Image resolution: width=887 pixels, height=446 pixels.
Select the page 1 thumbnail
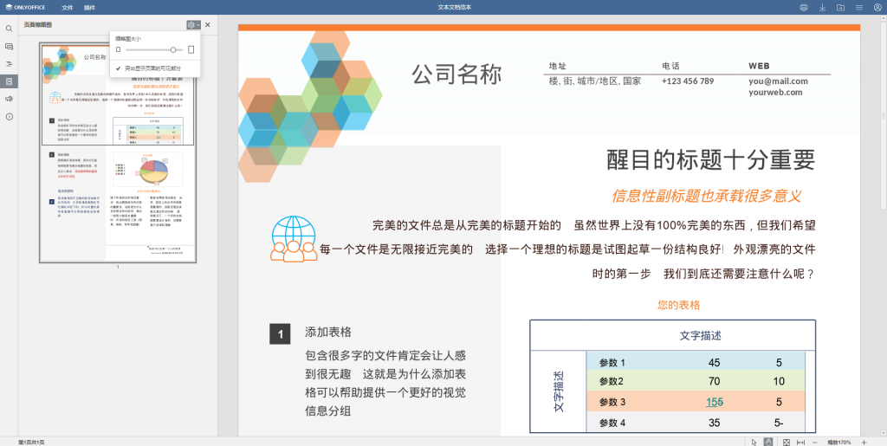(118, 152)
